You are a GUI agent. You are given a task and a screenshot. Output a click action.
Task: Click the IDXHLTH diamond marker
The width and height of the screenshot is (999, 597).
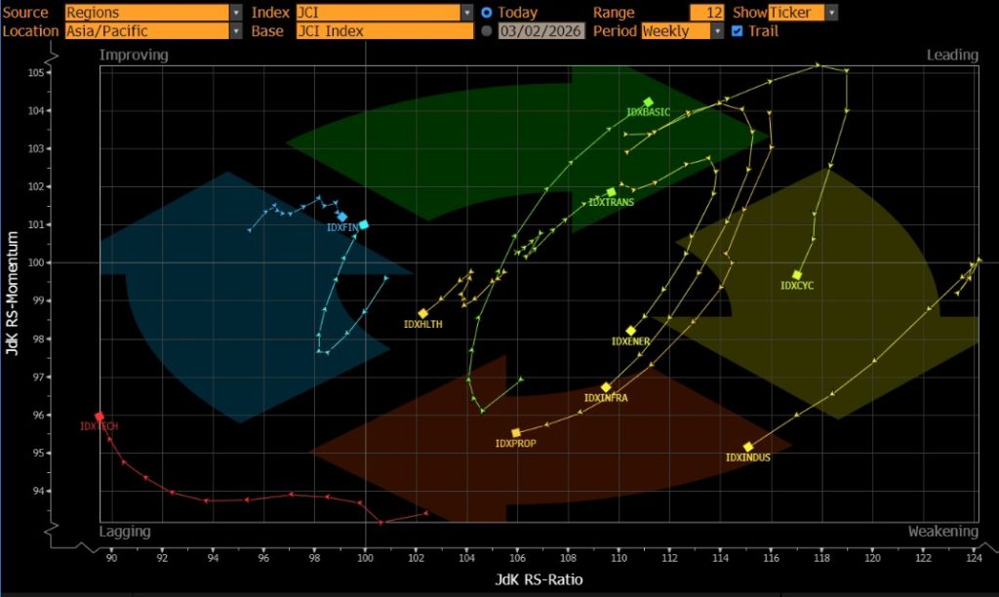point(423,313)
